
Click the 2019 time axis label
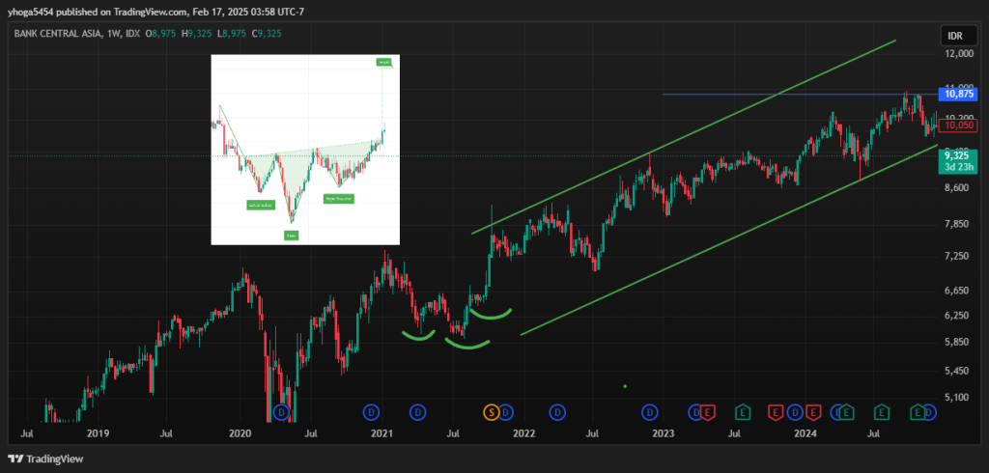(98, 433)
